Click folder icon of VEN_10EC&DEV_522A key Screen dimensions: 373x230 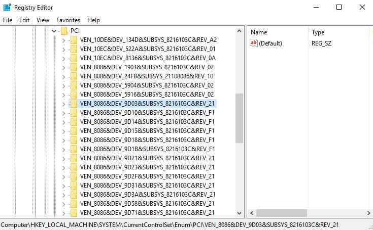[74, 49]
